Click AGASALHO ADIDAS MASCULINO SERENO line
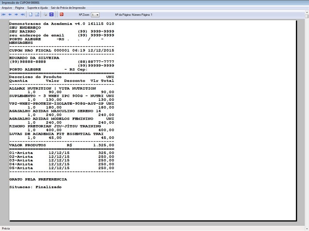The height and width of the screenshot is (231, 309). pyautogui.click(x=55, y=111)
